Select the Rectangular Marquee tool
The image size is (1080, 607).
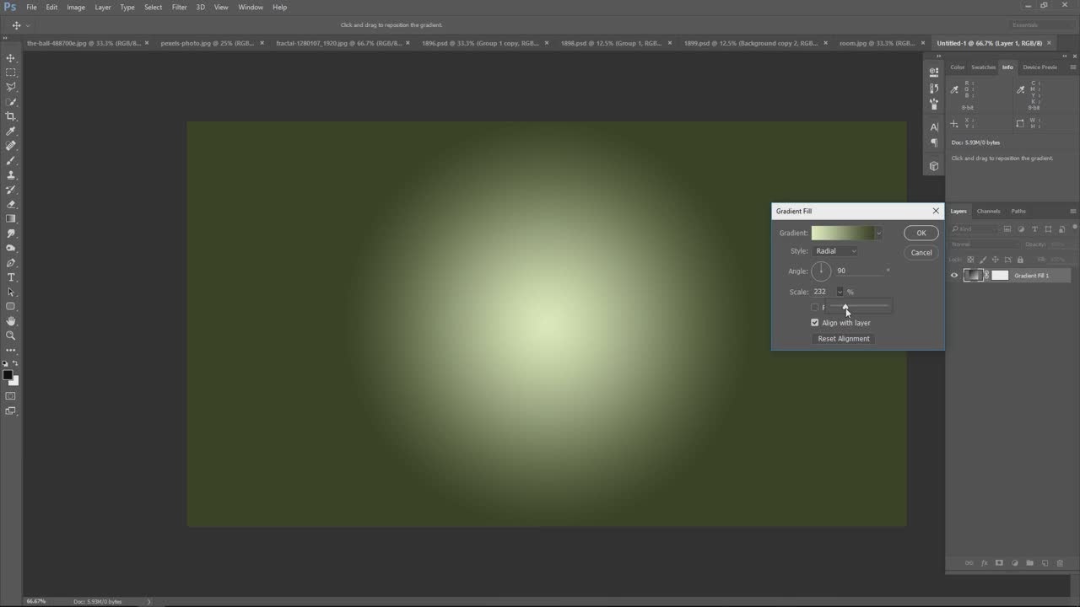point(11,73)
